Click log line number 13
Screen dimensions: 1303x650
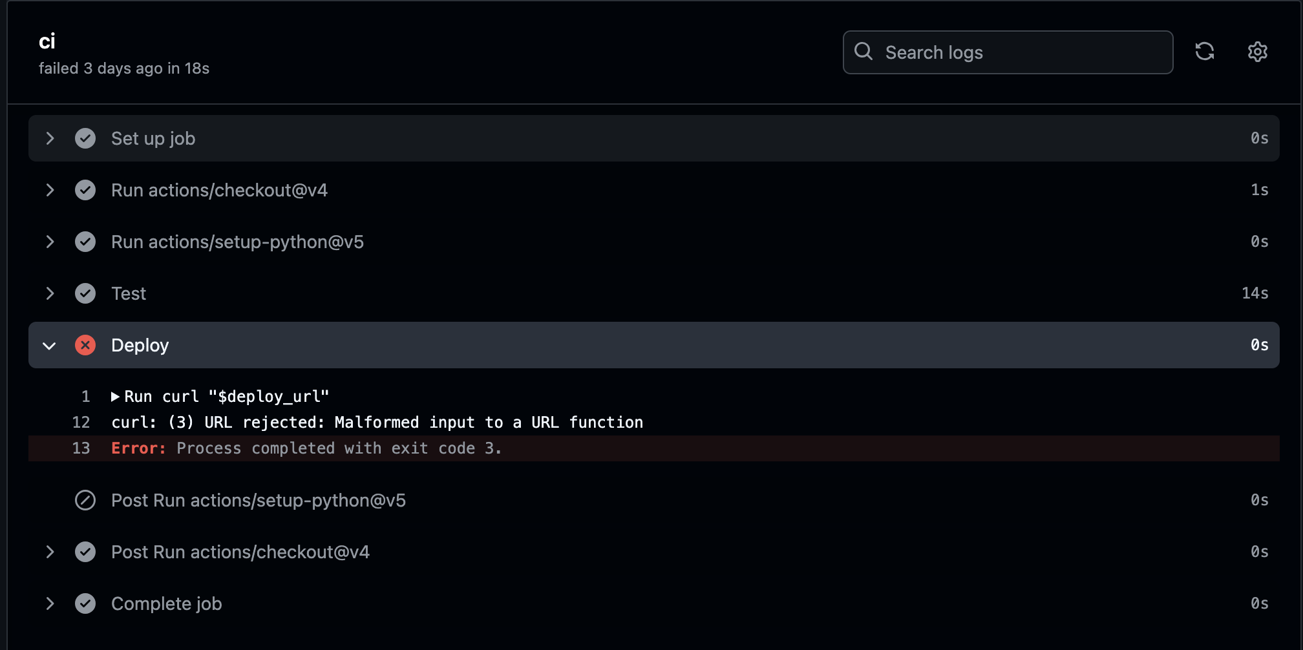[x=81, y=448]
